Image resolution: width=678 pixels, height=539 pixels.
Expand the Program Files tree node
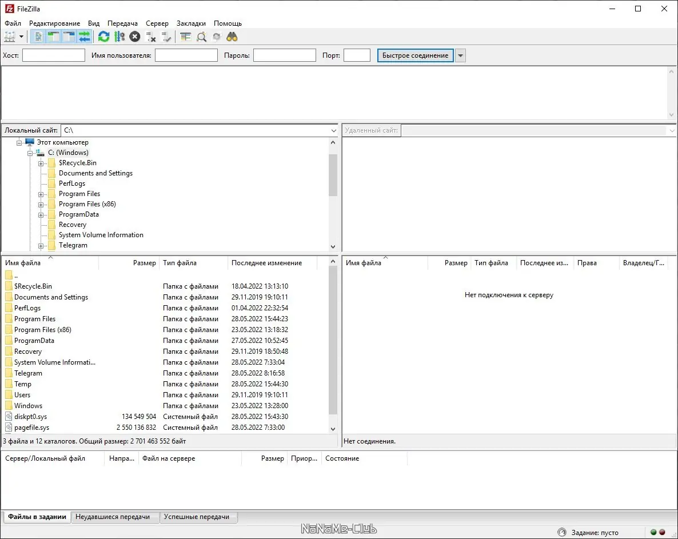click(x=41, y=194)
